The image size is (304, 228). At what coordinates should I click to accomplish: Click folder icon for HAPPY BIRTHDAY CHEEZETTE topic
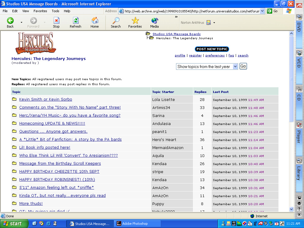(x=14, y=171)
